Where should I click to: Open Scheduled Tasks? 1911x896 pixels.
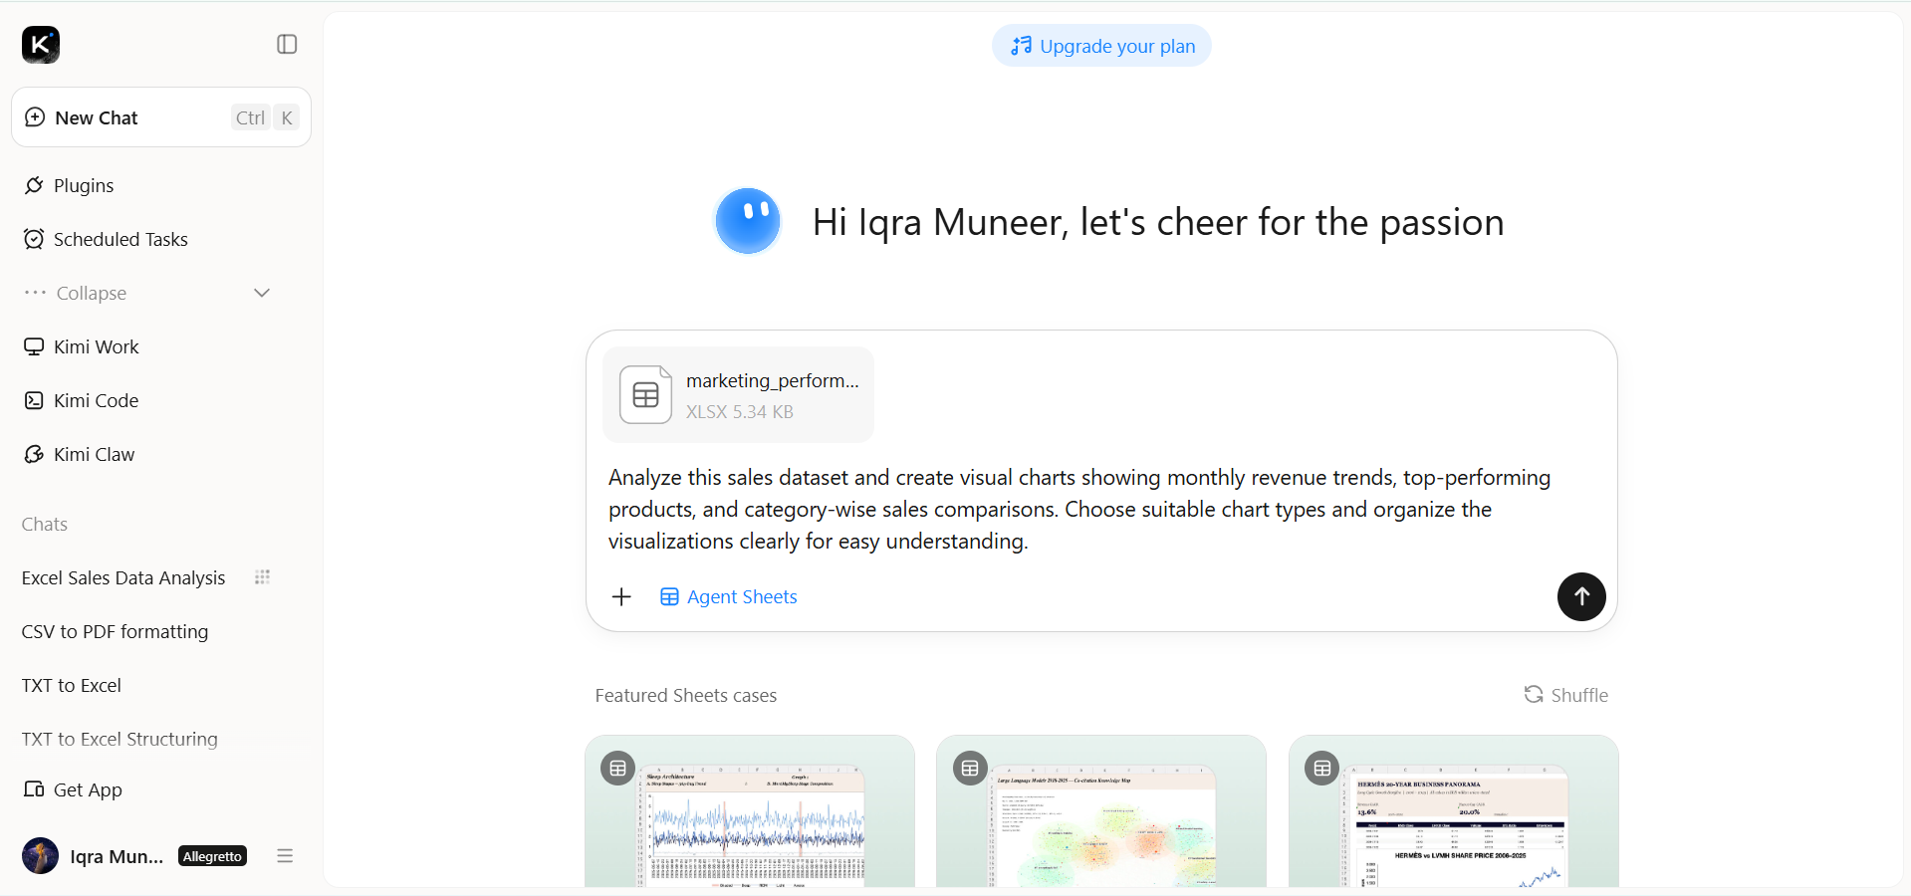tap(106, 239)
